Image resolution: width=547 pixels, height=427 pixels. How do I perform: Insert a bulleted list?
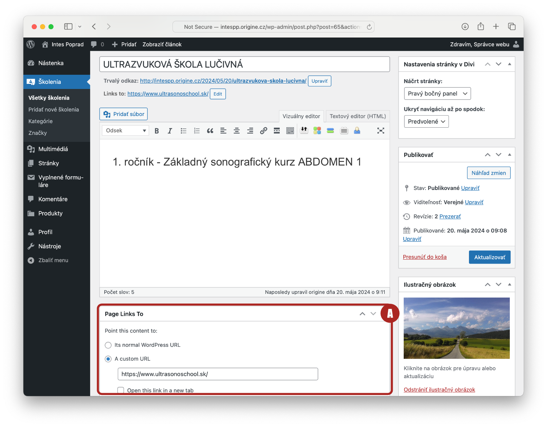pyautogui.click(x=183, y=131)
